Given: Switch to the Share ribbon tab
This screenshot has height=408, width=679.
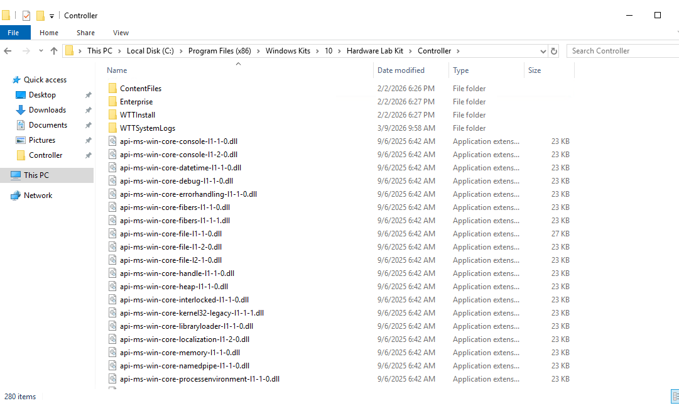Looking at the screenshot, I should click(86, 33).
